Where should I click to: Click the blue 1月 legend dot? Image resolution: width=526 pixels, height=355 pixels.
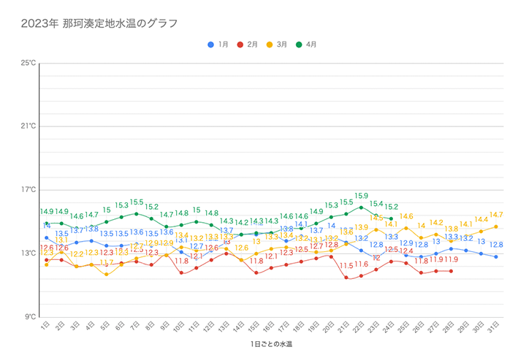point(211,45)
